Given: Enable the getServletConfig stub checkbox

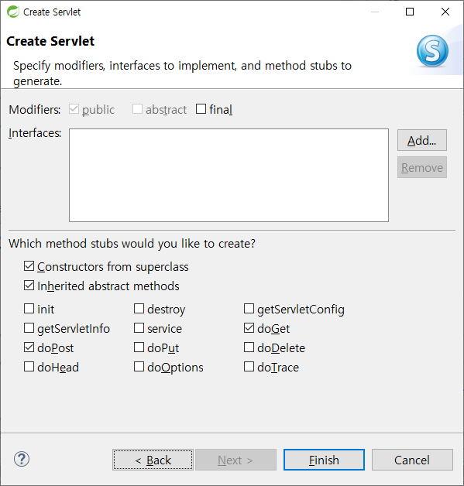Looking at the screenshot, I should click(249, 309).
